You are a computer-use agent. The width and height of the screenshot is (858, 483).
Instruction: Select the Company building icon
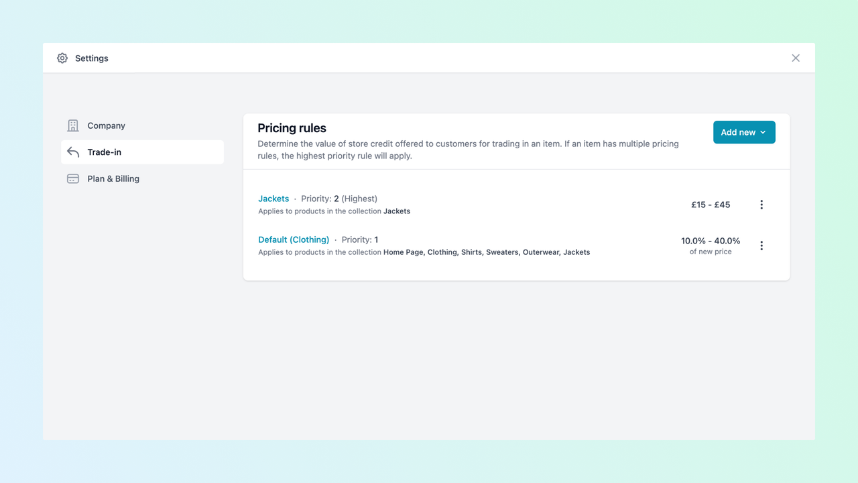point(72,125)
